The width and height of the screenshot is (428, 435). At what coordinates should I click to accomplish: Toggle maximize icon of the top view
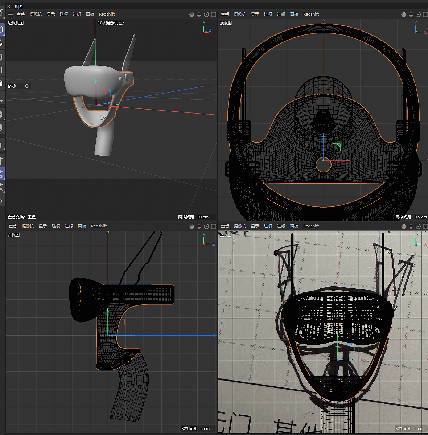coord(425,15)
